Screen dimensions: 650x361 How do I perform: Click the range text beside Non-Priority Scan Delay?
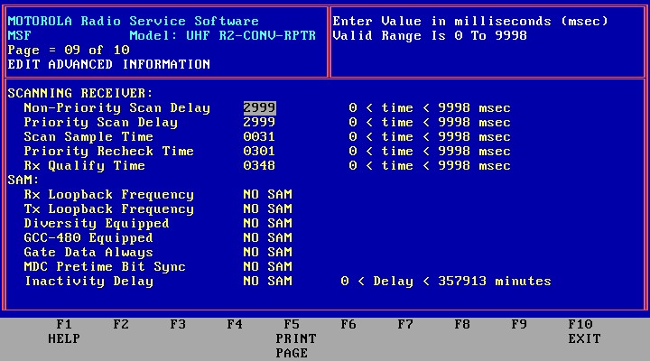point(430,107)
